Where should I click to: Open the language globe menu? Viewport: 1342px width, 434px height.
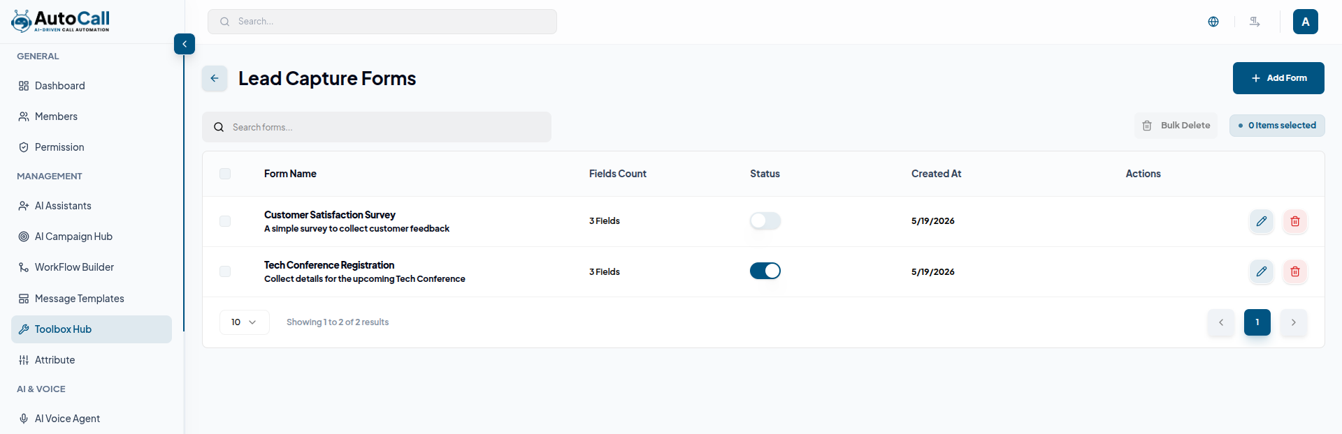(1213, 22)
